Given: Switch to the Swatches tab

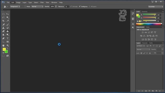Looking at the screenshot, I should click(x=144, y=12).
